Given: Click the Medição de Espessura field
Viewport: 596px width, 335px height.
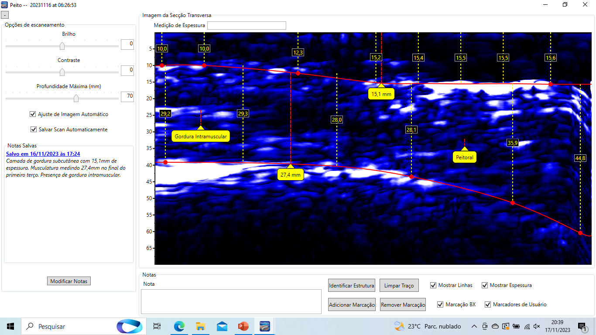Looking at the screenshot, I should (x=247, y=25).
